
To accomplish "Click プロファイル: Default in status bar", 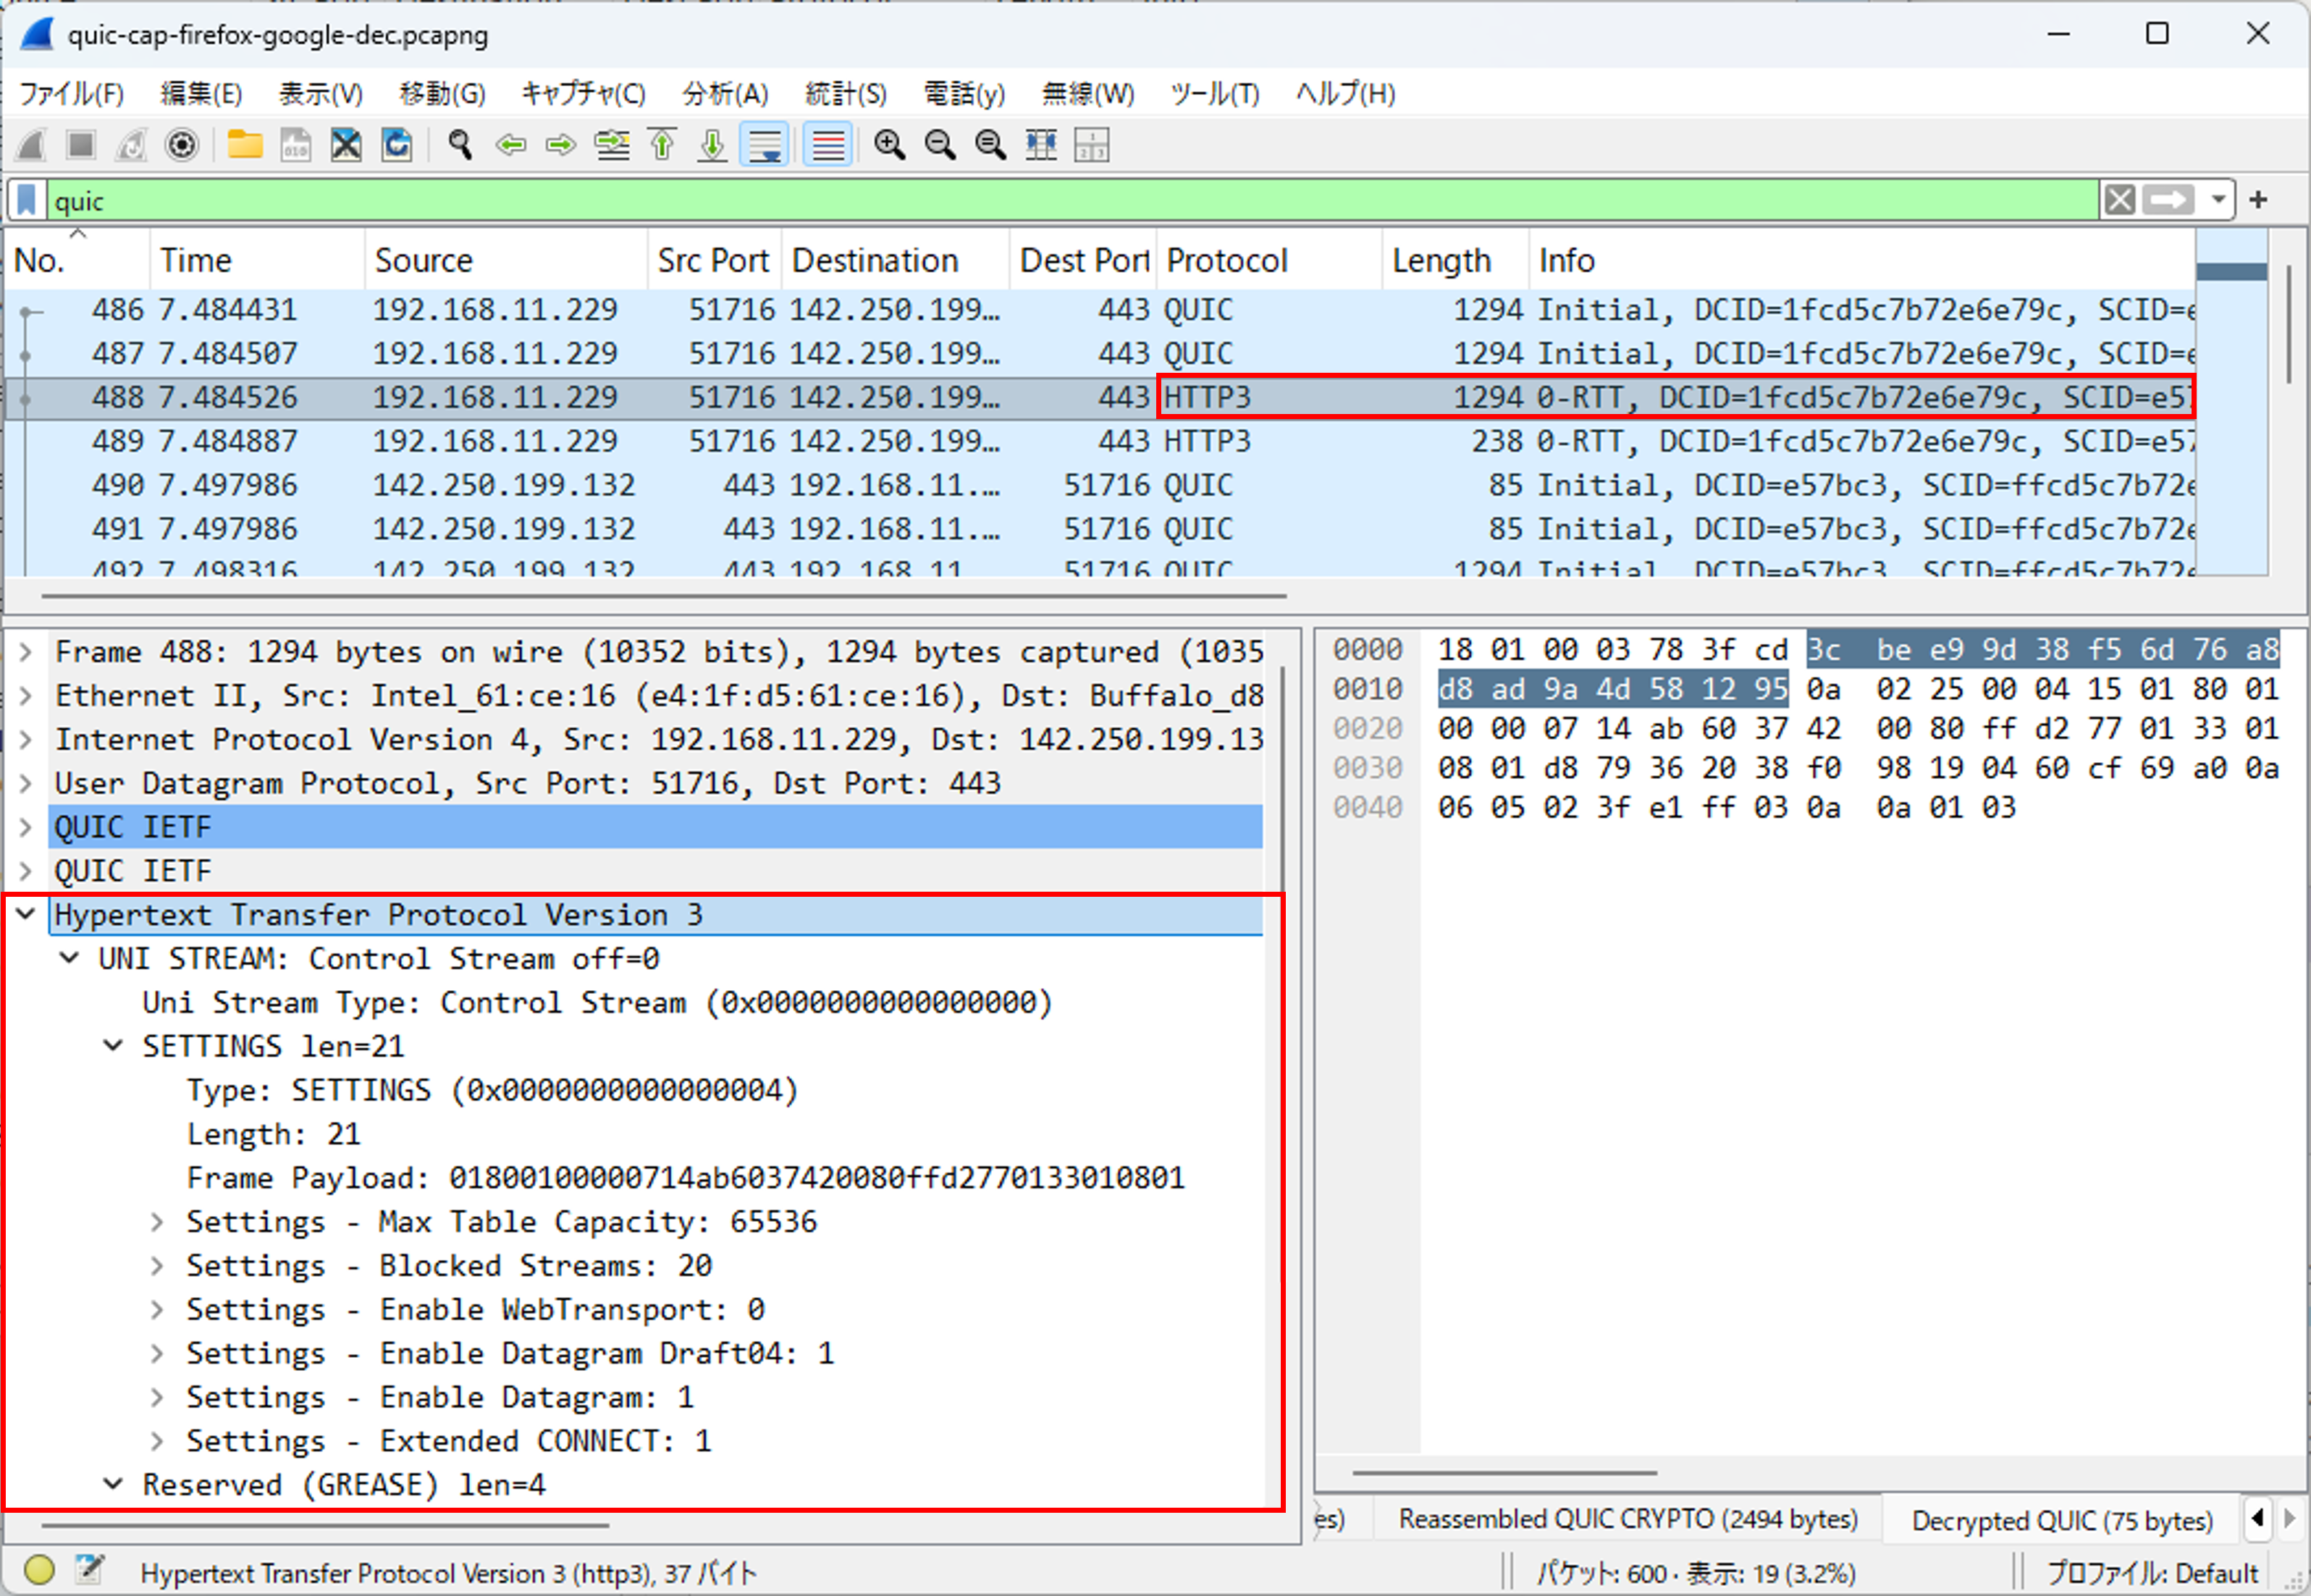I will pos(2152,1573).
